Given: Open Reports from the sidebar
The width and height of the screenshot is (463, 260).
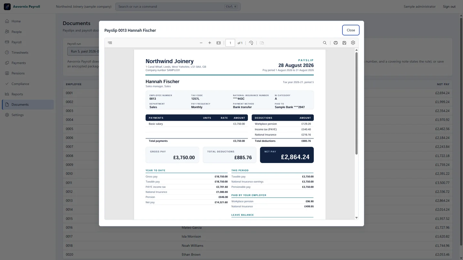Looking at the screenshot, I should (28, 94).
